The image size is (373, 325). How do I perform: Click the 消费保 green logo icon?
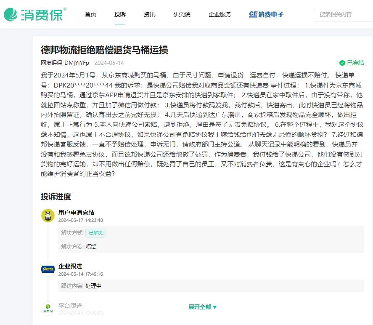[11, 14]
